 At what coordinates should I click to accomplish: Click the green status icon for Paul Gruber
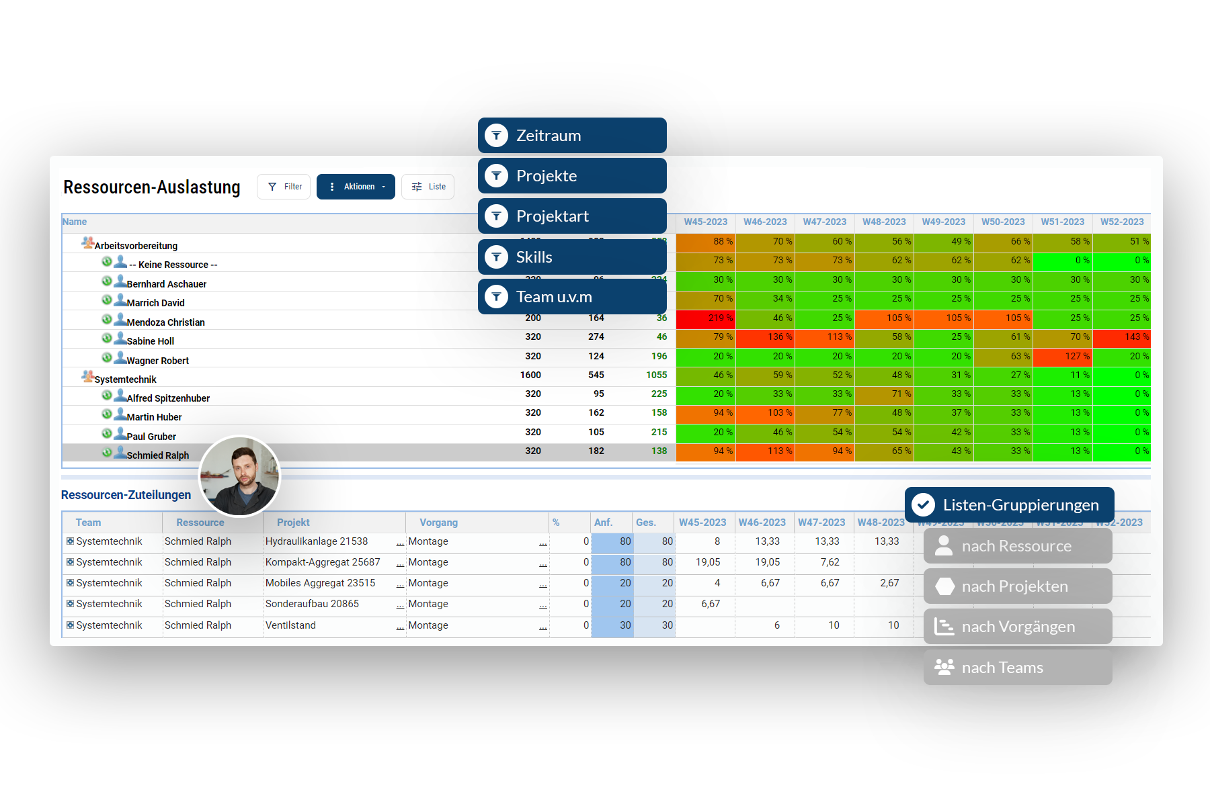point(106,433)
